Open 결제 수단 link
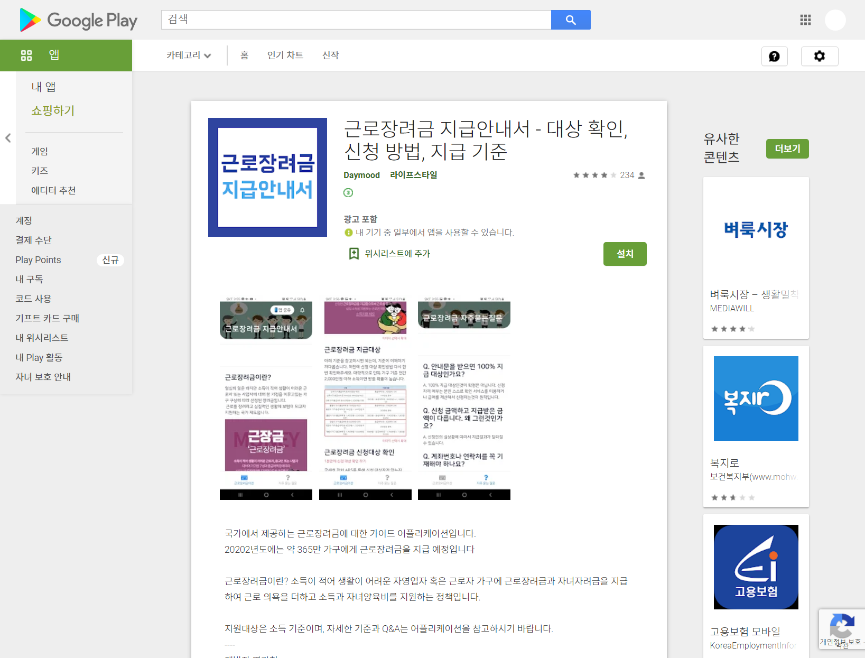 33,240
